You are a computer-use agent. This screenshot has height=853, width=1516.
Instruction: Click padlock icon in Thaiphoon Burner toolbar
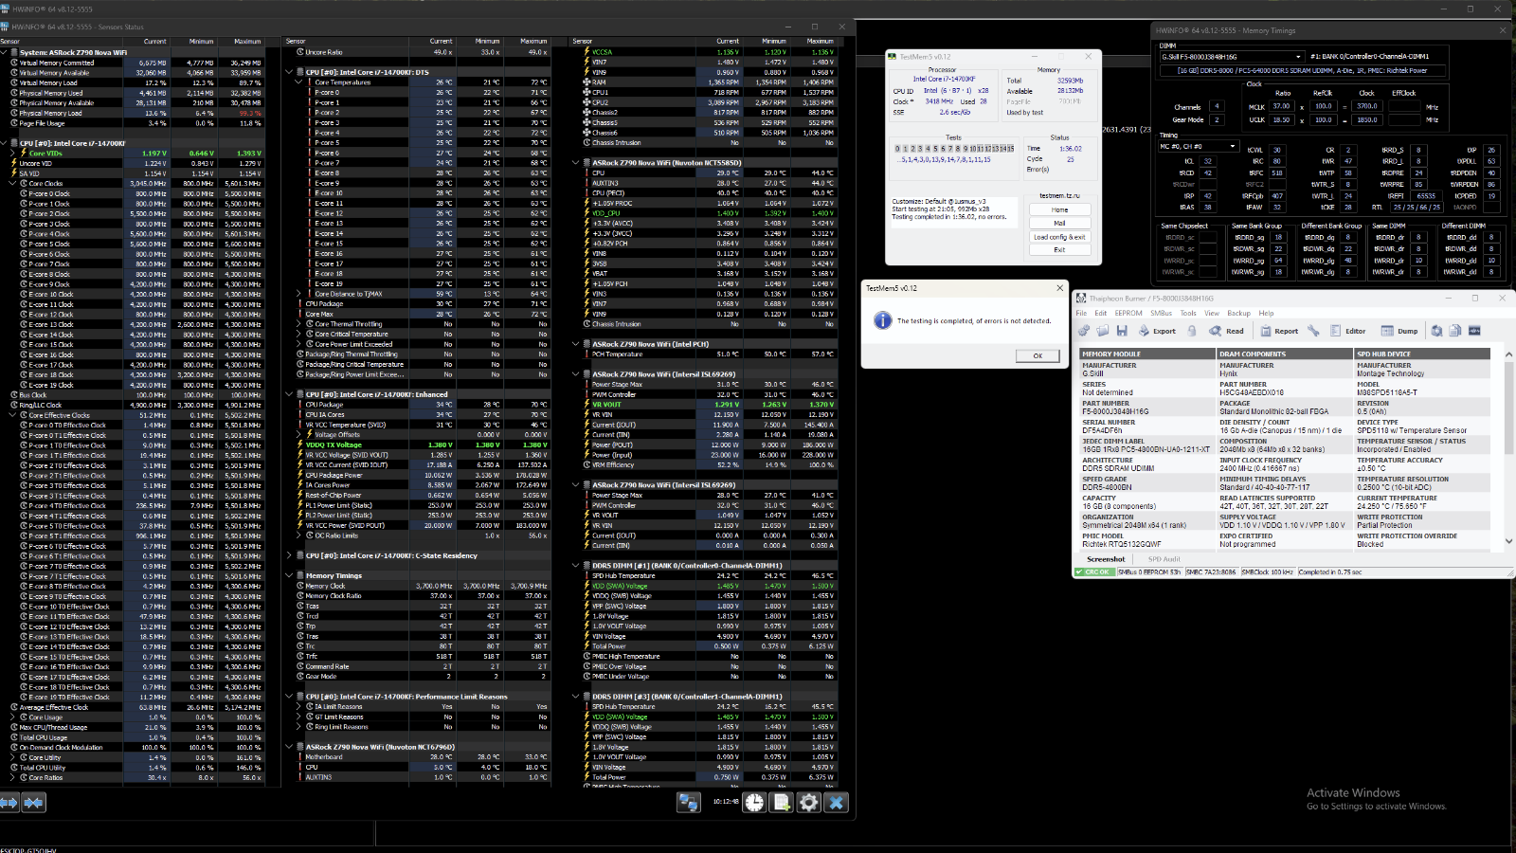tap(1191, 331)
